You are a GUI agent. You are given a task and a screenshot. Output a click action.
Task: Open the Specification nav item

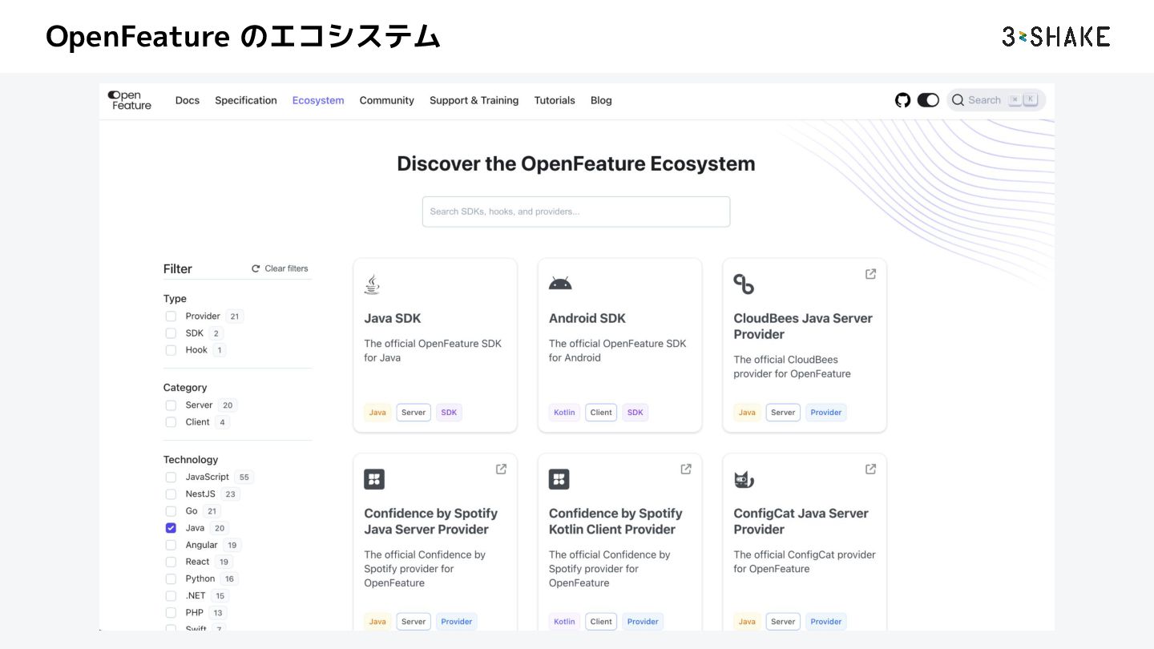[246, 100]
